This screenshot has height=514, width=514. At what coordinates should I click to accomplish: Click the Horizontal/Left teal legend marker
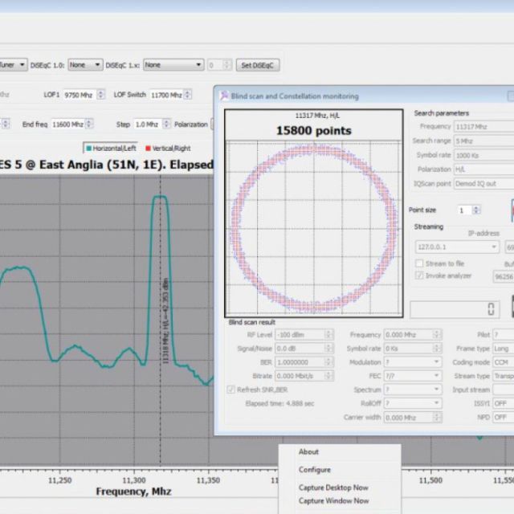pos(88,148)
